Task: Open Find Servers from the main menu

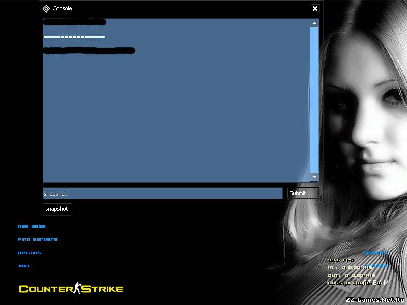Action: [x=38, y=239]
